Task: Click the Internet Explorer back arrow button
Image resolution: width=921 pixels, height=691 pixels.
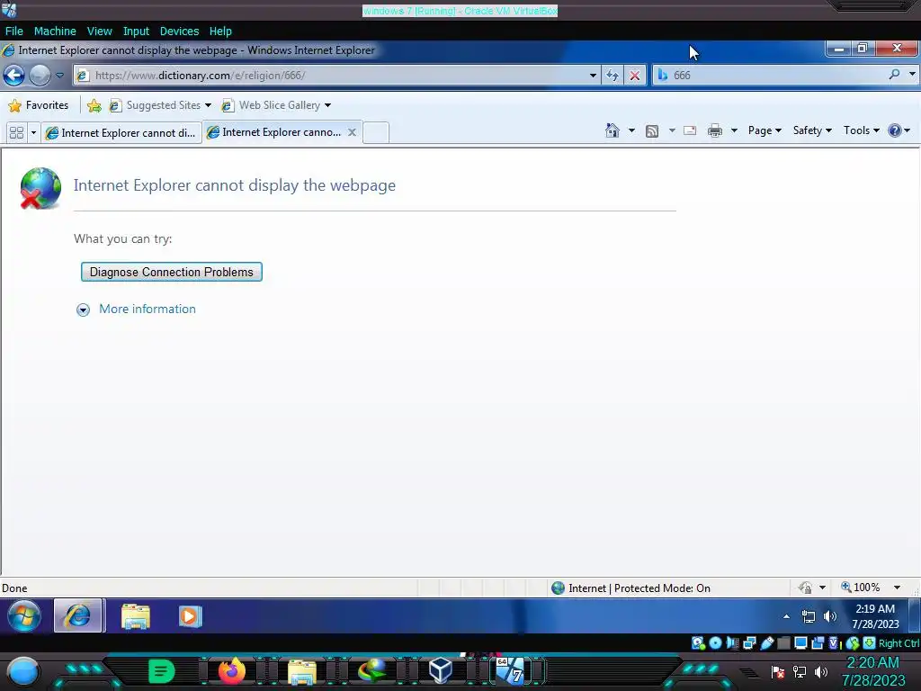Action: pyautogui.click(x=14, y=76)
